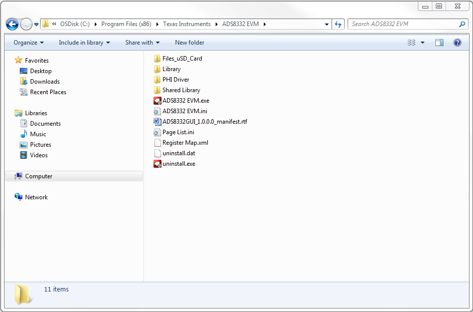This screenshot has height=312, width=473.
Task: Click the search magnifier icon
Action: (462, 24)
